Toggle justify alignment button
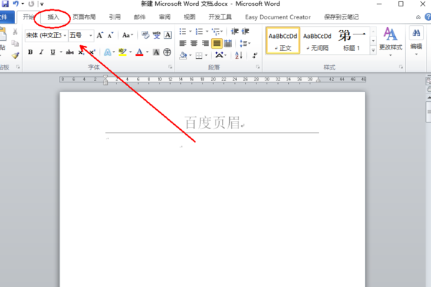The image size is (431, 287). click(217, 43)
